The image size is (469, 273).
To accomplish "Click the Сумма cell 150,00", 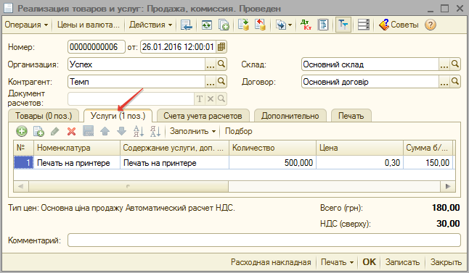I will pos(428,163).
